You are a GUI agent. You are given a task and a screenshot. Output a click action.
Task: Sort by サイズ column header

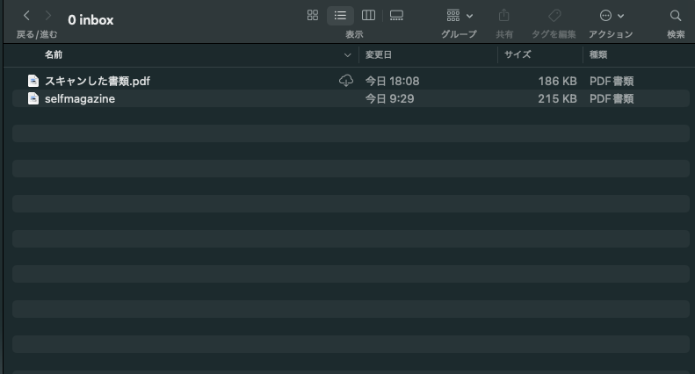tap(518, 54)
